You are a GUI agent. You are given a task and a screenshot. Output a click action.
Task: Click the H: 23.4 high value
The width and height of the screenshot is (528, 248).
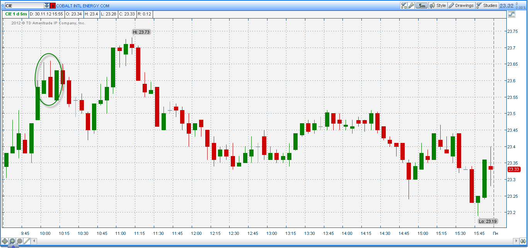click(92, 14)
